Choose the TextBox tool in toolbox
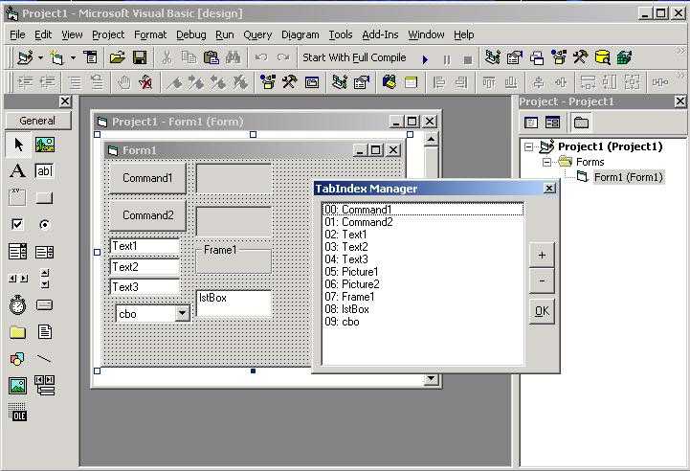This screenshot has width=690, height=471. point(44,171)
